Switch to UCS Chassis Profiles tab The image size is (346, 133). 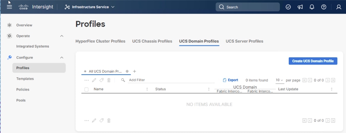coord(152,41)
